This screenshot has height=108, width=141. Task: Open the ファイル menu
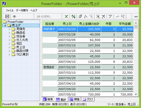[x=10, y=10]
